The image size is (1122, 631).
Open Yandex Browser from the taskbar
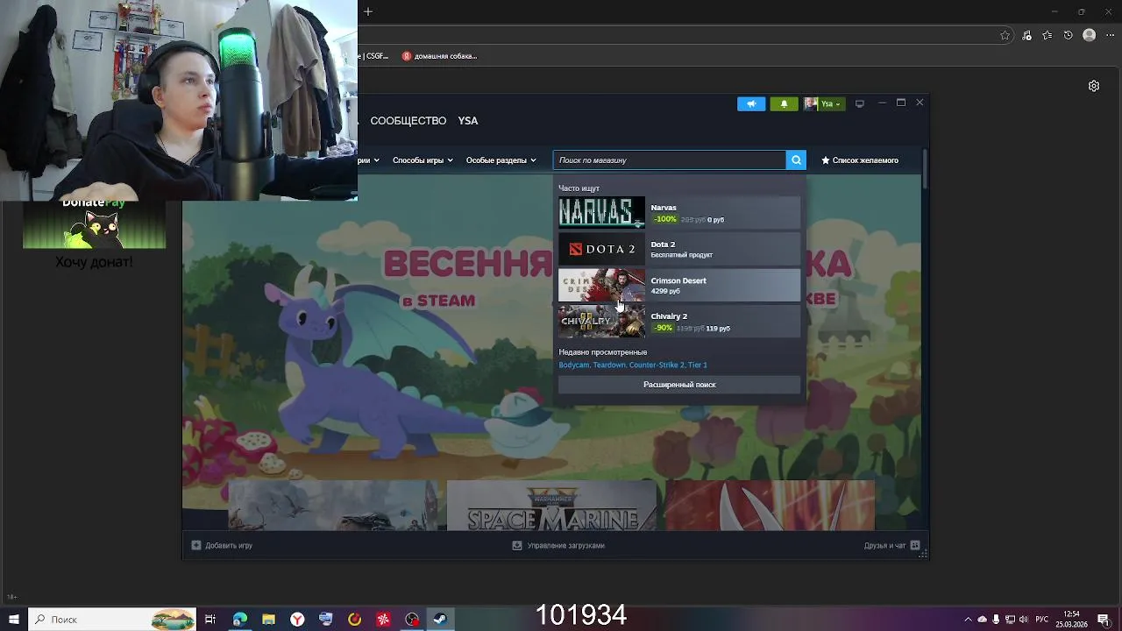tap(297, 620)
